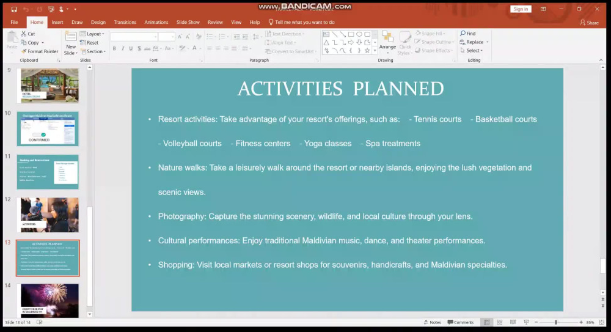Clear all text formatting
The image size is (611, 332).
click(x=199, y=37)
